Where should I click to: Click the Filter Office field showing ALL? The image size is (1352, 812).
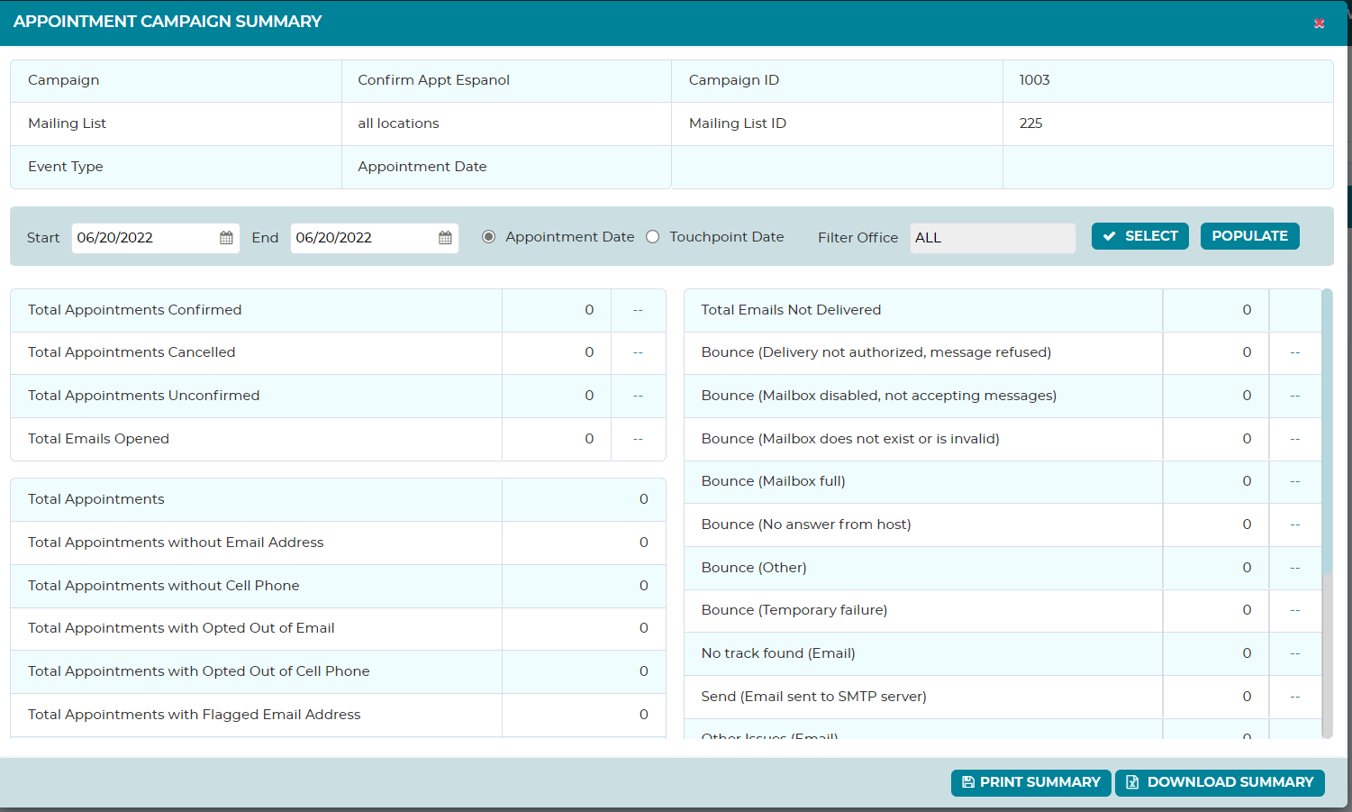(x=993, y=238)
